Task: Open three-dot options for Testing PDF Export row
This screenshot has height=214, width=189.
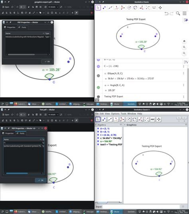Action: (x=183, y=97)
